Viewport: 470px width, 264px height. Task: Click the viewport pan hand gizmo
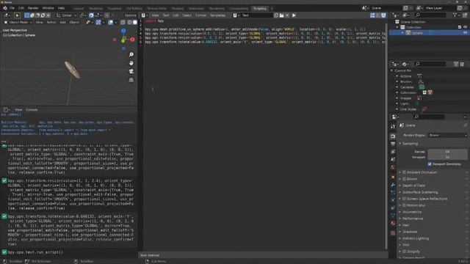click(x=131, y=63)
